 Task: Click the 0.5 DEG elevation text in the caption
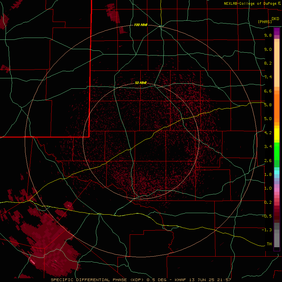tap(157, 280)
